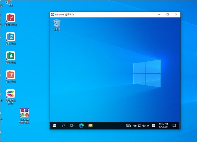Click the battery icon in sandbox tray

click(135, 125)
